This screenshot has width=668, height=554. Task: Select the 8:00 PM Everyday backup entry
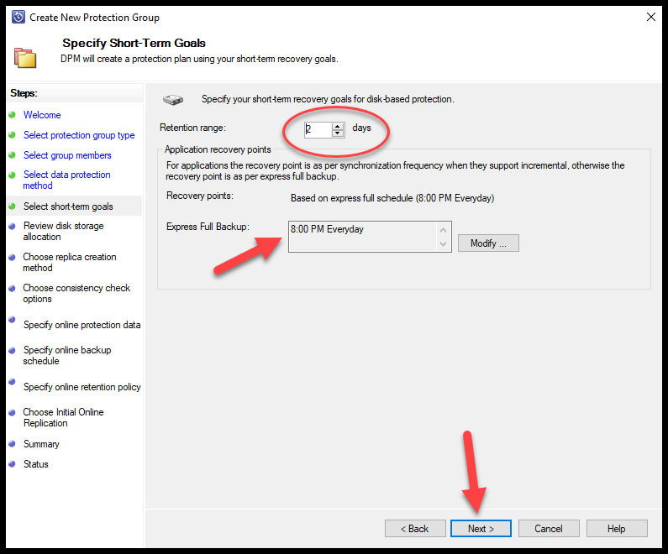pos(327,229)
